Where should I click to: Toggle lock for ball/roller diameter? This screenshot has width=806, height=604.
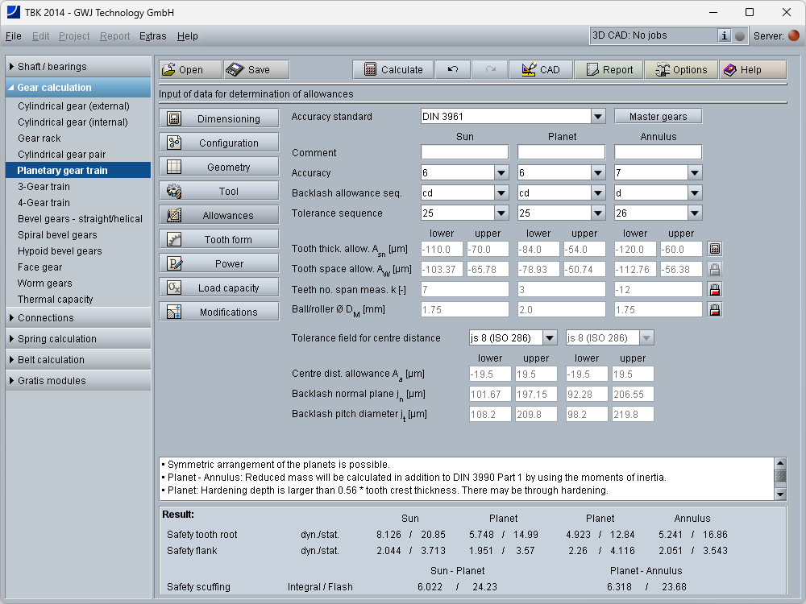pos(714,309)
